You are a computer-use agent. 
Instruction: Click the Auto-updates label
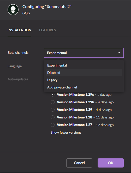click(18, 79)
